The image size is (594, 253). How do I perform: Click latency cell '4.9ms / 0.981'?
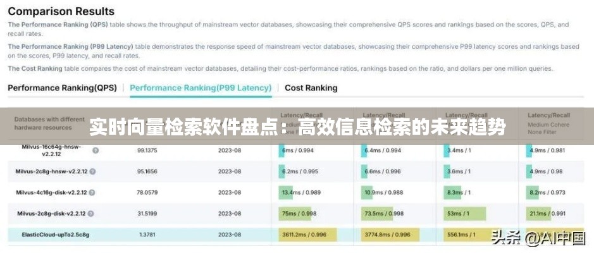547,151
